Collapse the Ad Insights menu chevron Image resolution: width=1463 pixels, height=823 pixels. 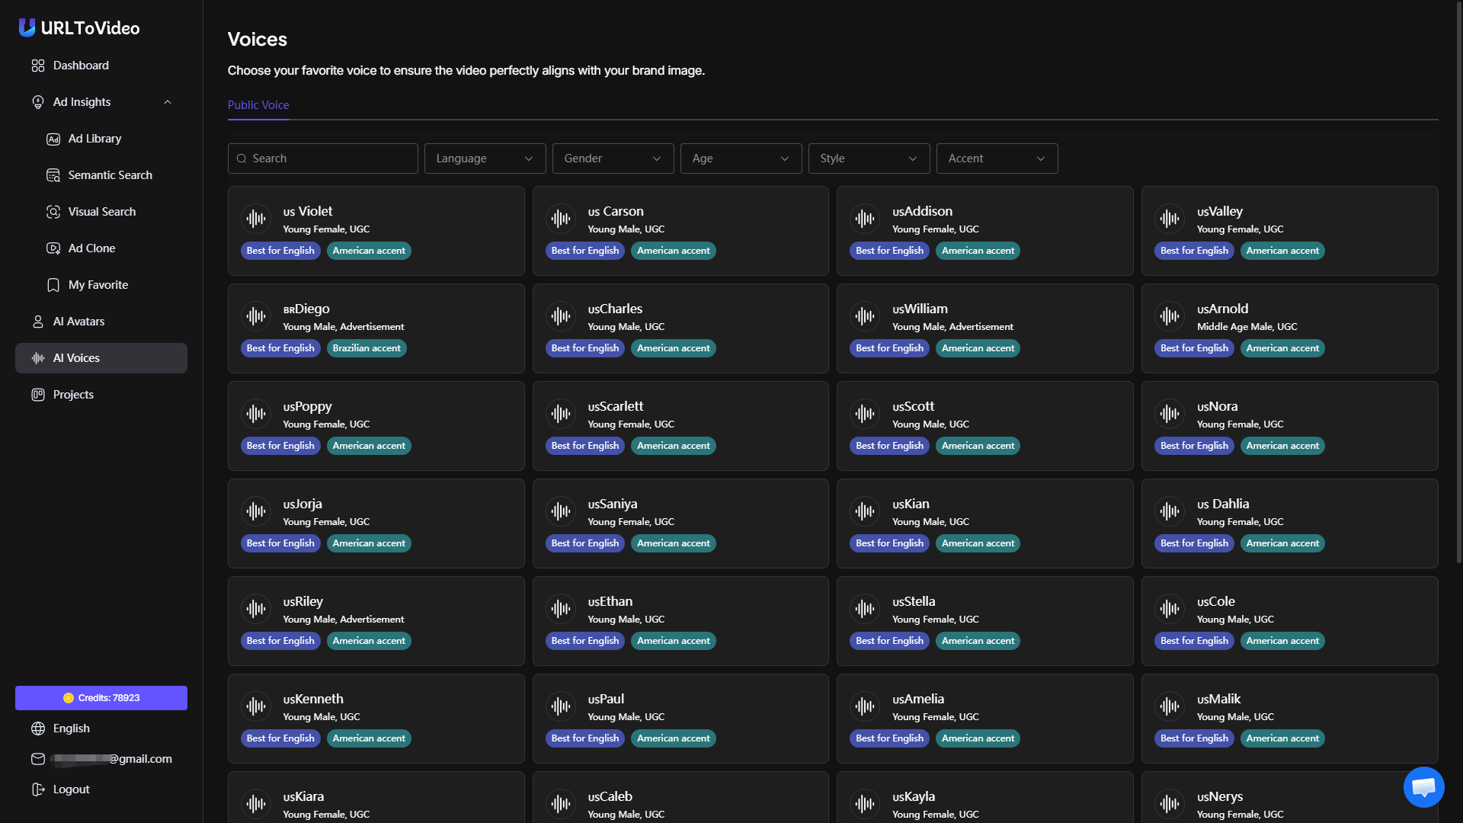(168, 102)
